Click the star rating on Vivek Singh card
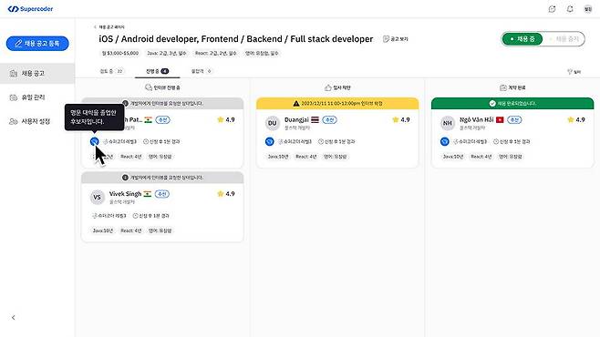The height and width of the screenshot is (337, 600). [226, 194]
